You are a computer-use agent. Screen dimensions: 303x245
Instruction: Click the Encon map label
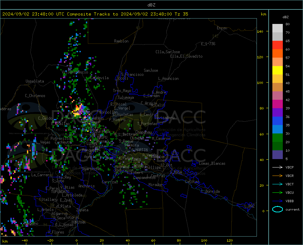click(x=222, y=28)
